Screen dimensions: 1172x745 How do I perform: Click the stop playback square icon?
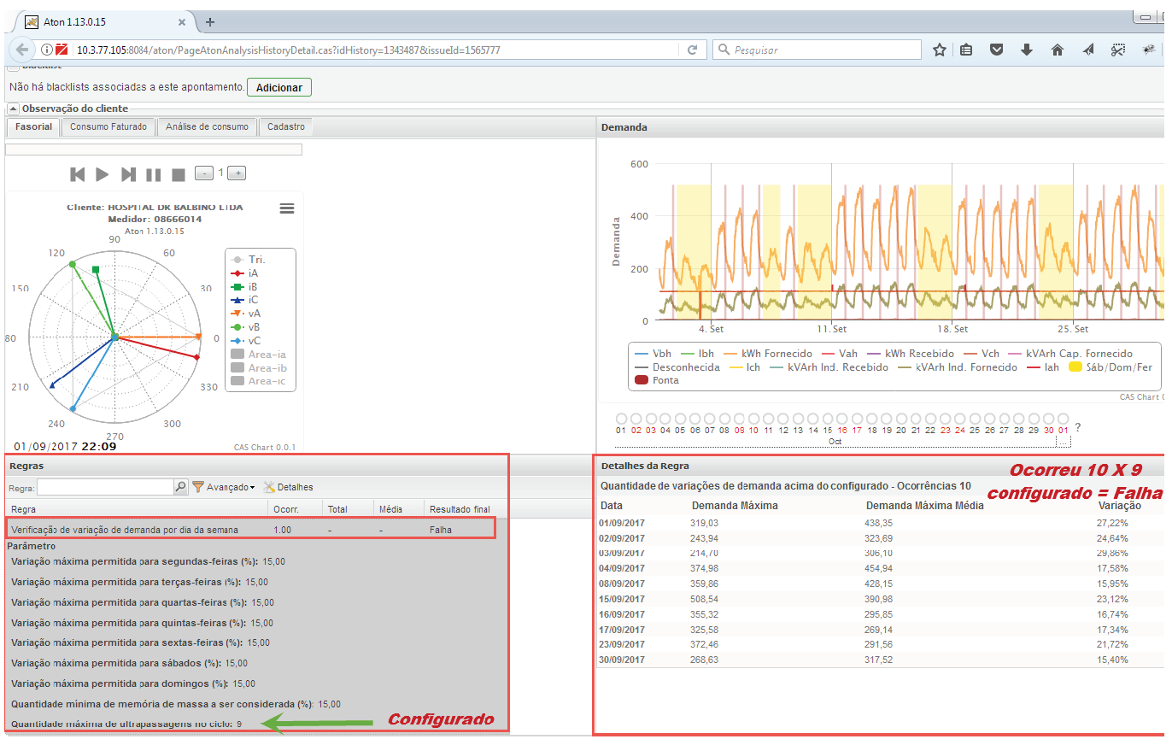click(179, 174)
